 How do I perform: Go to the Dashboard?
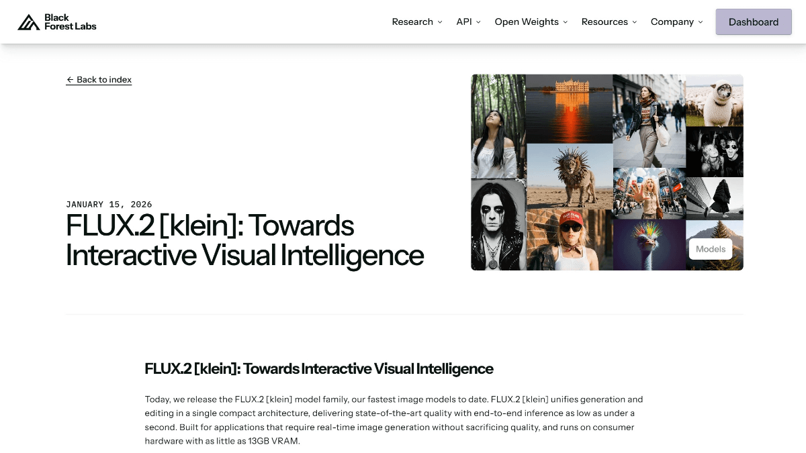click(x=753, y=22)
